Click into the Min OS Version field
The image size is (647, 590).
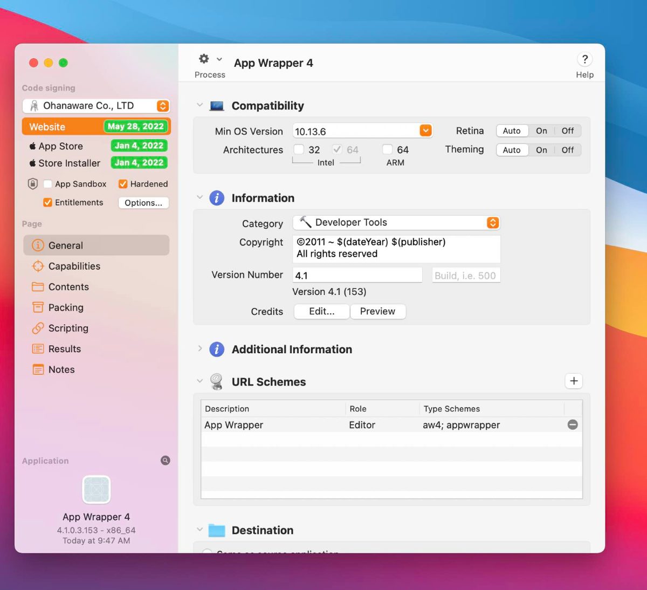pos(356,131)
